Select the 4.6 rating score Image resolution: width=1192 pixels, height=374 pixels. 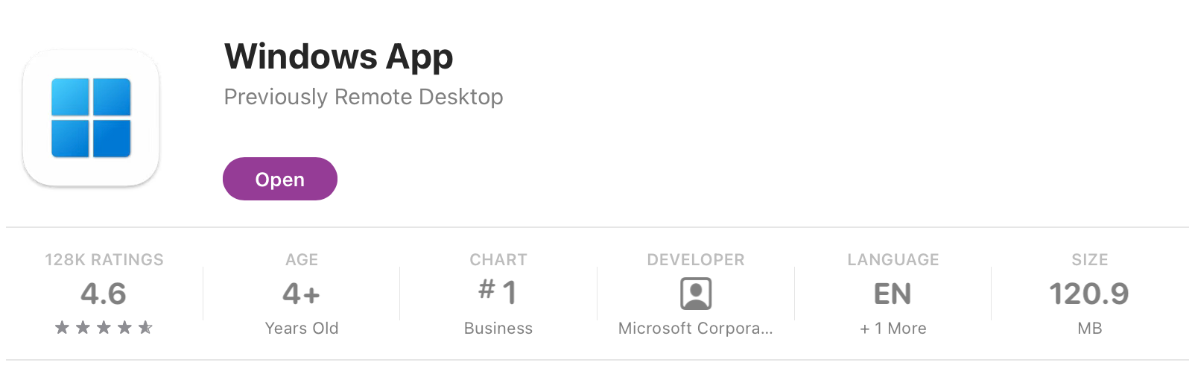(104, 294)
